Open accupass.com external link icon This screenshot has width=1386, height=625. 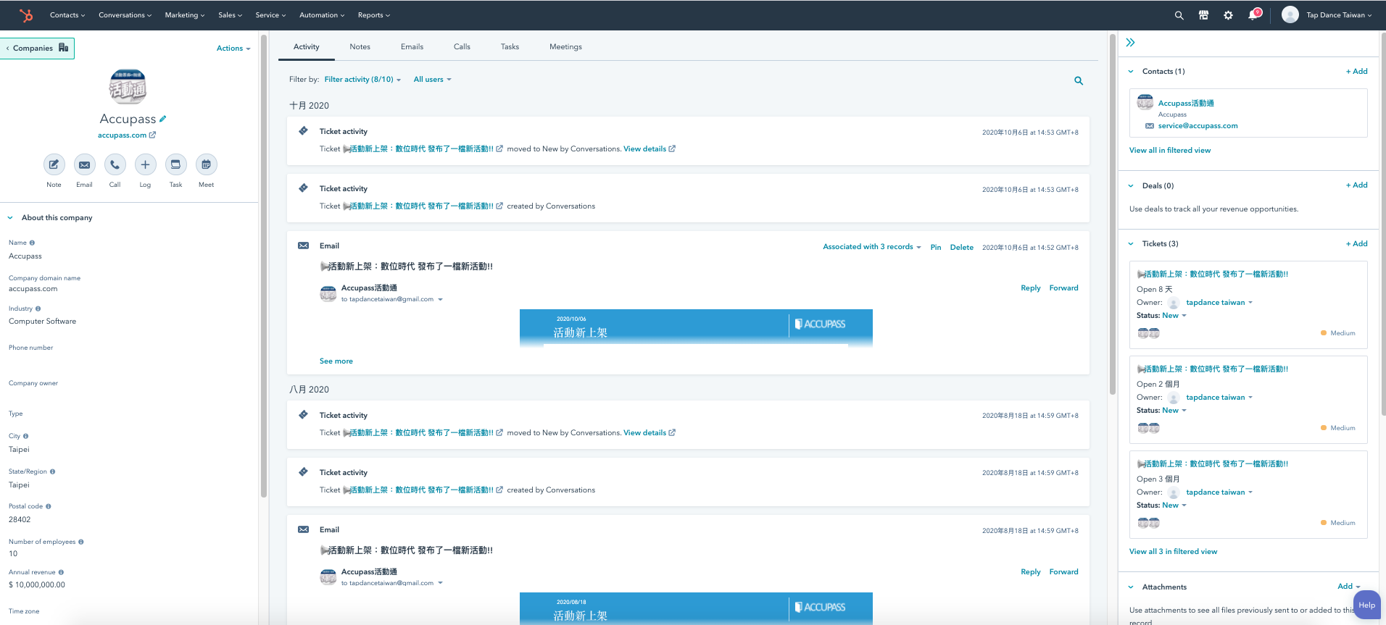(x=152, y=135)
